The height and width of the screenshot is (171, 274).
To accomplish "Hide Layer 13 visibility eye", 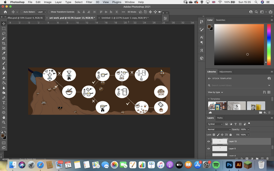I will pos(209,141).
